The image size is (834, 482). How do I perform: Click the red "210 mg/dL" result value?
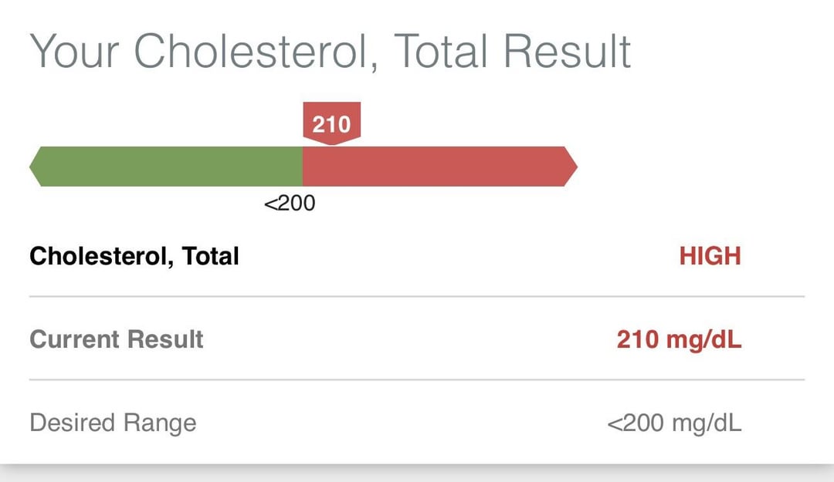[679, 339]
